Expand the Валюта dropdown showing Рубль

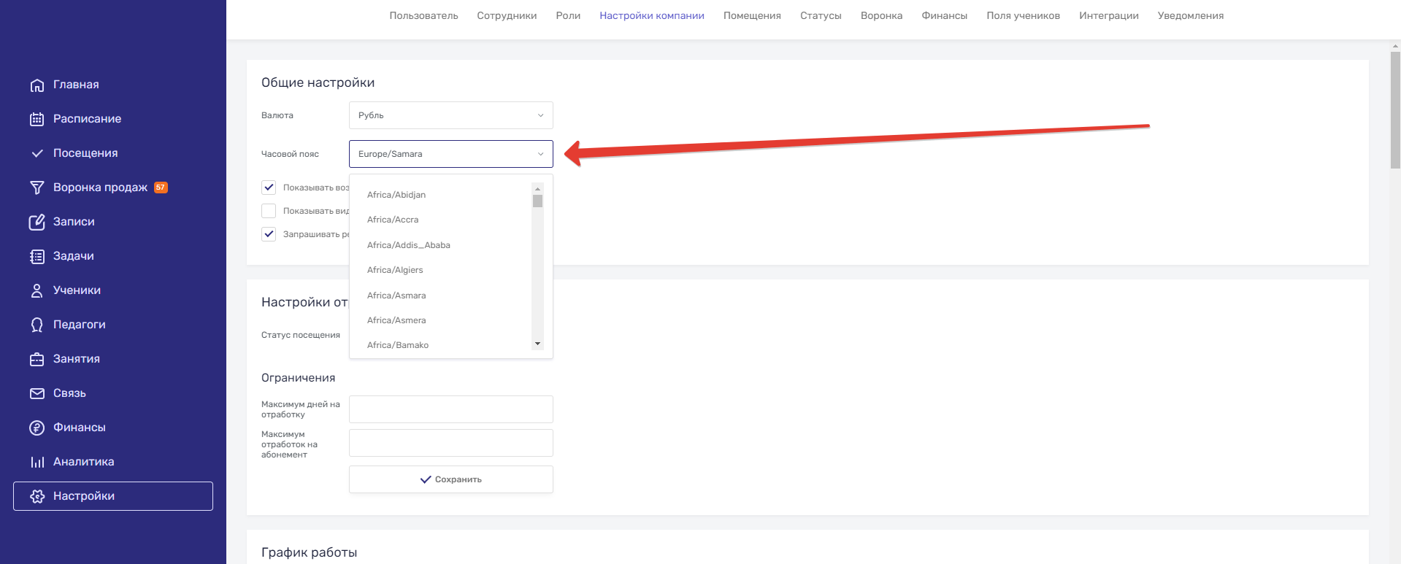(451, 115)
